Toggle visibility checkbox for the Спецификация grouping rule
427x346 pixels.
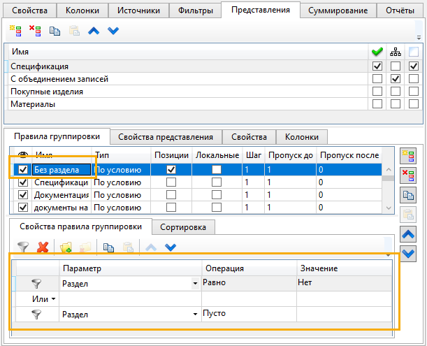point(23,182)
